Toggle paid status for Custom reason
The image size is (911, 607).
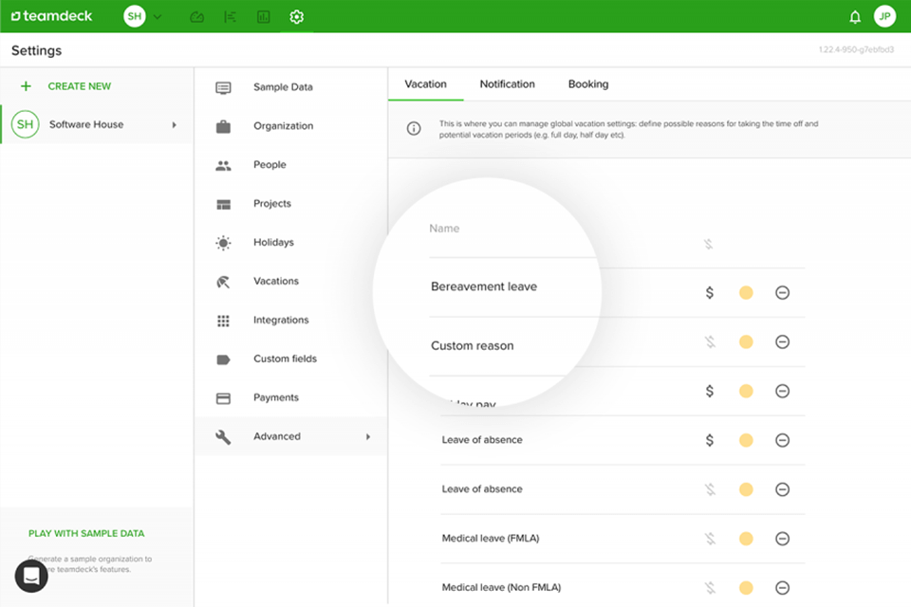pyautogui.click(x=710, y=341)
